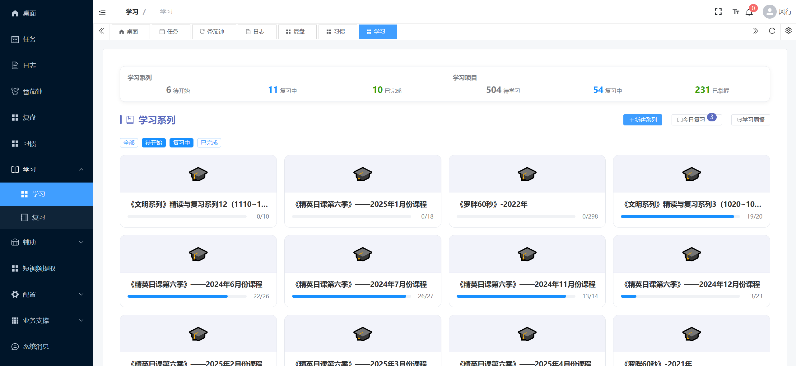Image resolution: width=796 pixels, height=366 pixels.
Task: Toggle the 全部 filter tag
Action: 129,143
